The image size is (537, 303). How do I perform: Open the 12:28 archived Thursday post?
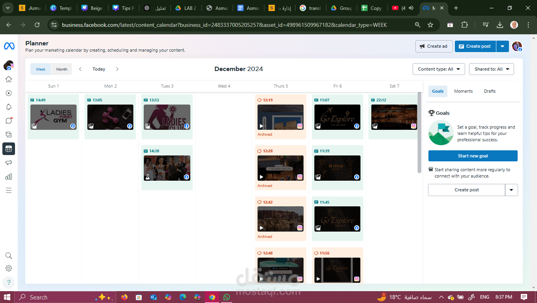[280, 168]
